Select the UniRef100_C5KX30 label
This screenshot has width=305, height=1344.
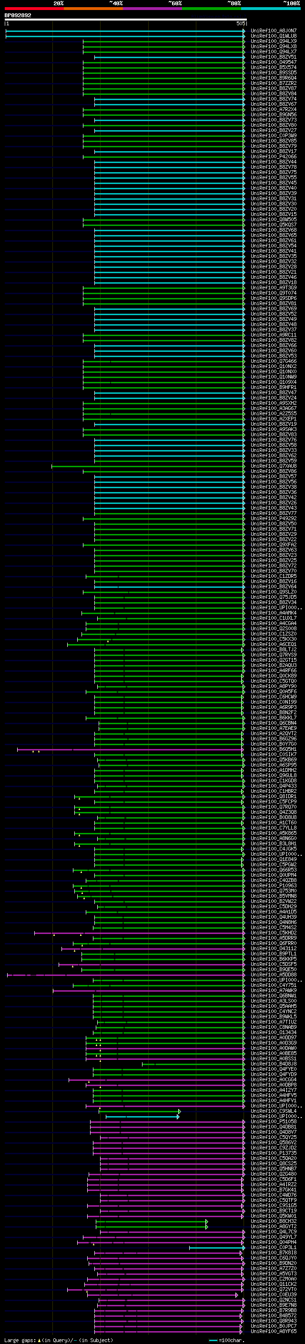coord(274,639)
